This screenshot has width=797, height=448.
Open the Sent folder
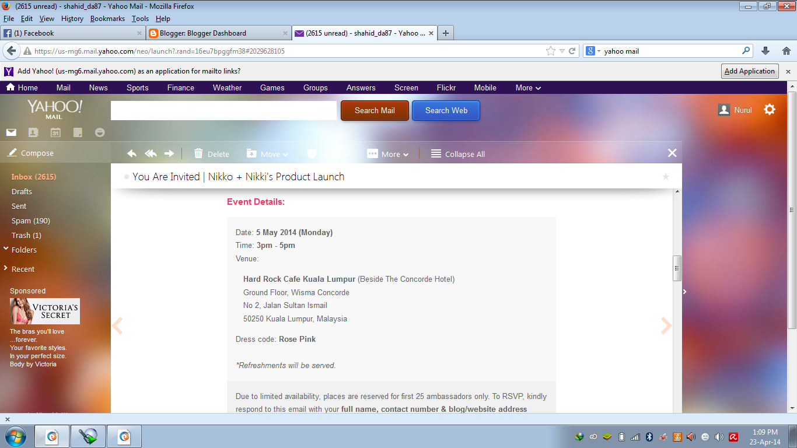tap(19, 206)
